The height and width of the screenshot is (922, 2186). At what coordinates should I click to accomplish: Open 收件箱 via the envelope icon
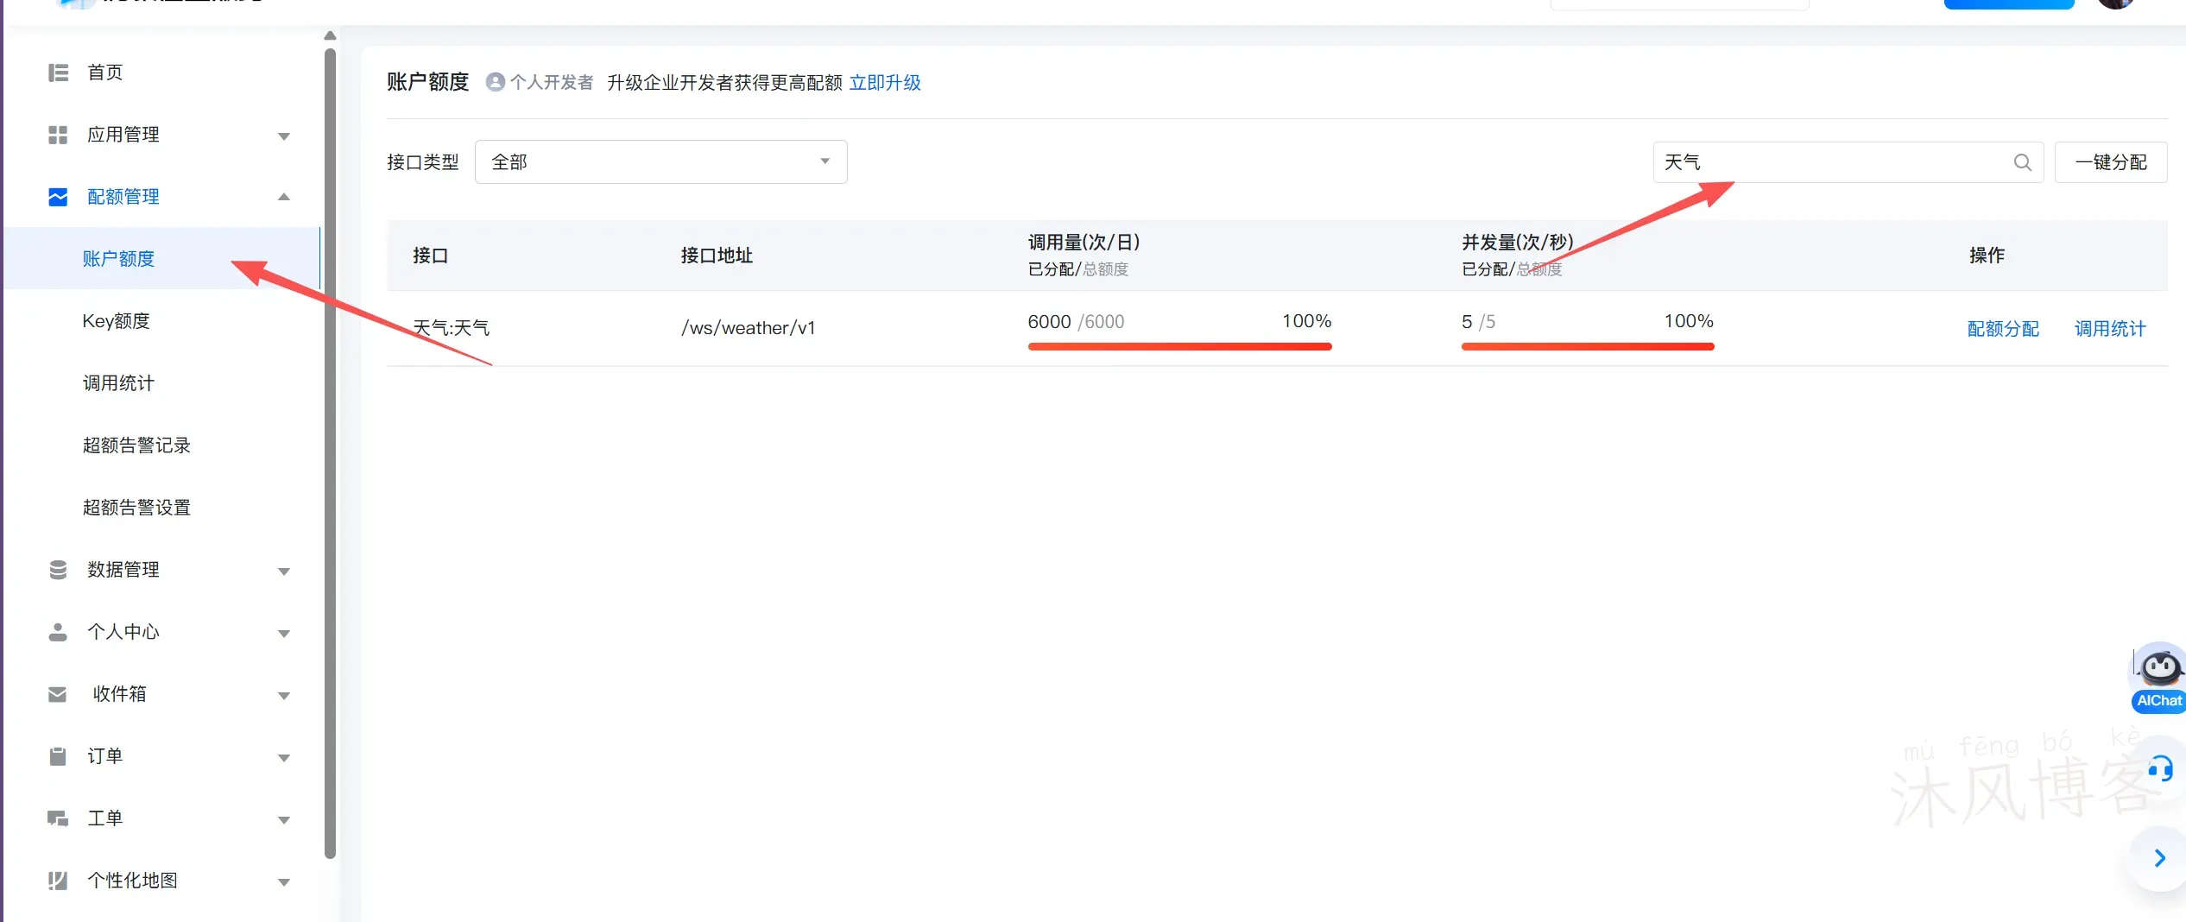[x=57, y=694]
